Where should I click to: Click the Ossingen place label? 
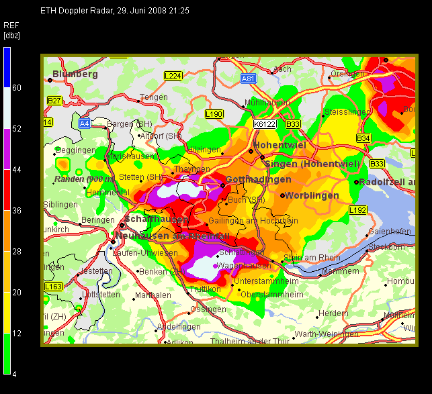tap(208, 309)
